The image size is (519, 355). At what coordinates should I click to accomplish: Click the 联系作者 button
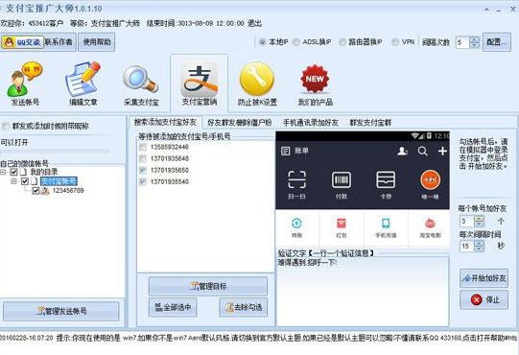coord(59,42)
